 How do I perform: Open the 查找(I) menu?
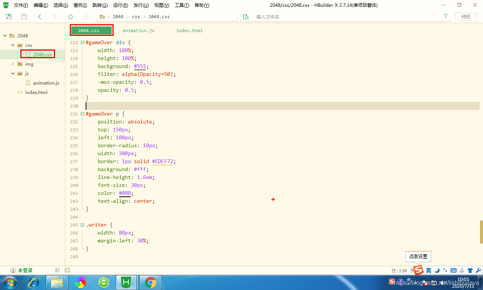click(x=80, y=5)
